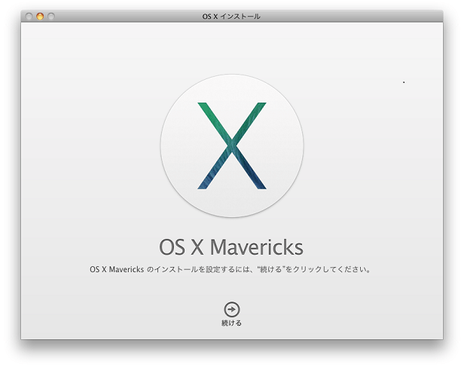Click the greyed-out close window button

point(29,17)
